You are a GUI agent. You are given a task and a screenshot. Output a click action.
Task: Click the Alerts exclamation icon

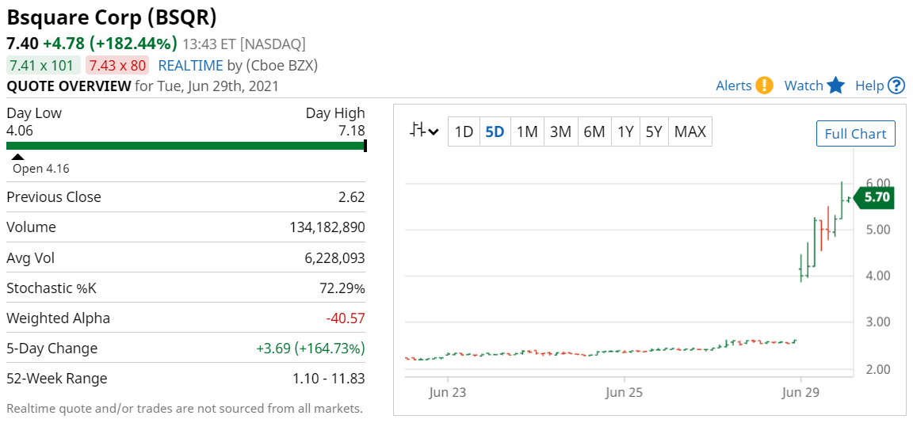click(x=764, y=86)
